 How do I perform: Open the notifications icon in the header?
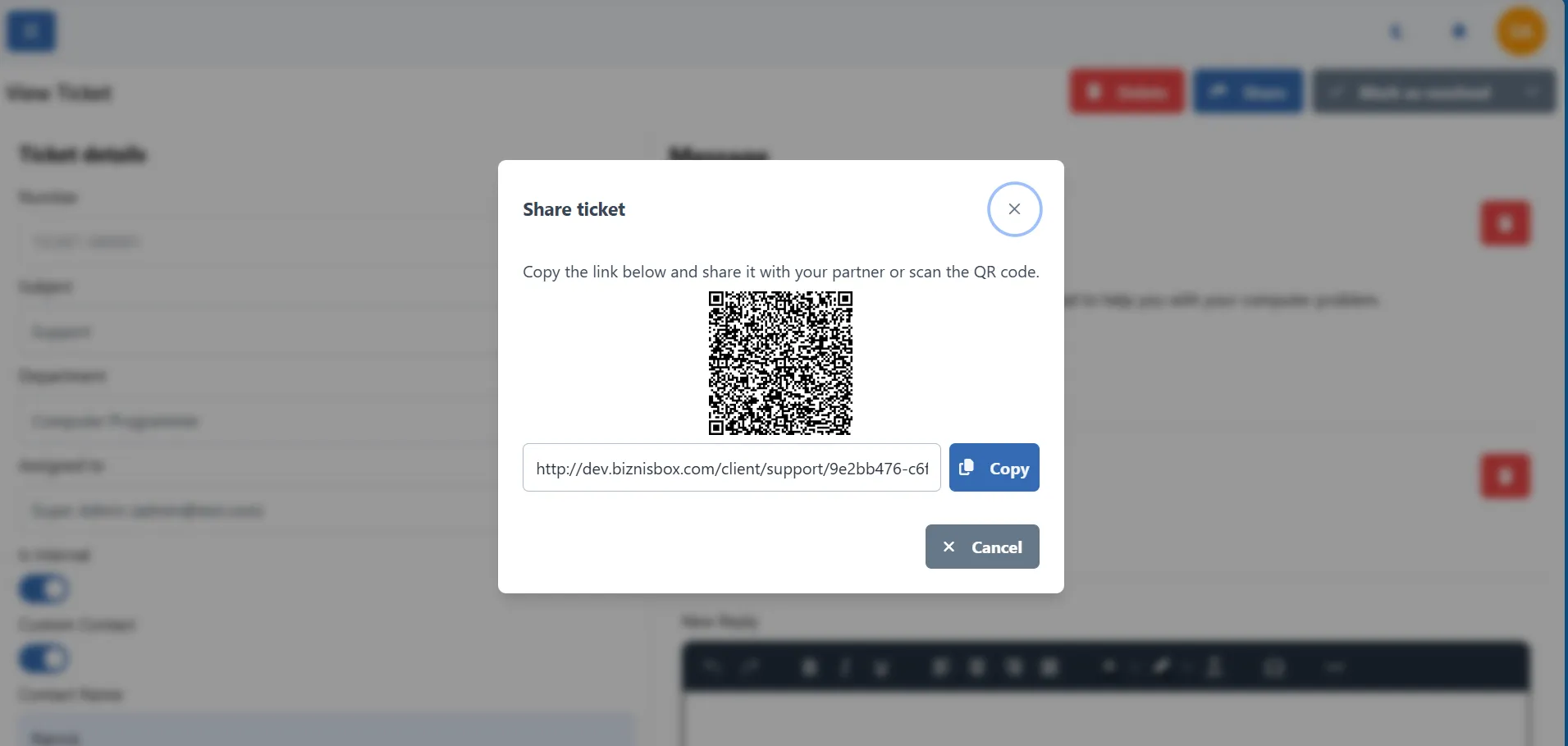click(x=1458, y=30)
